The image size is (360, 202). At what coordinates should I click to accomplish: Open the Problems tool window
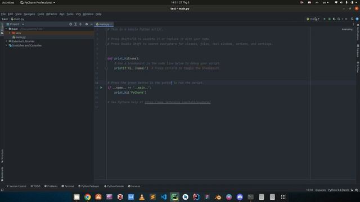pyautogui.click(x=51, y=186)
